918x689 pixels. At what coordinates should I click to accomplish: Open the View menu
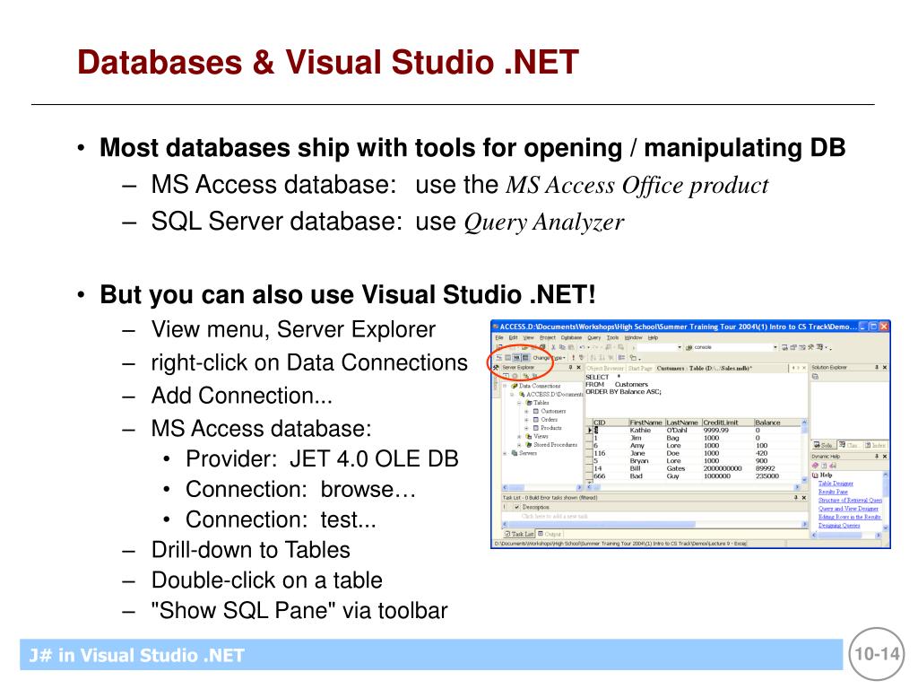pyautogui.click(x=529, y=337)
